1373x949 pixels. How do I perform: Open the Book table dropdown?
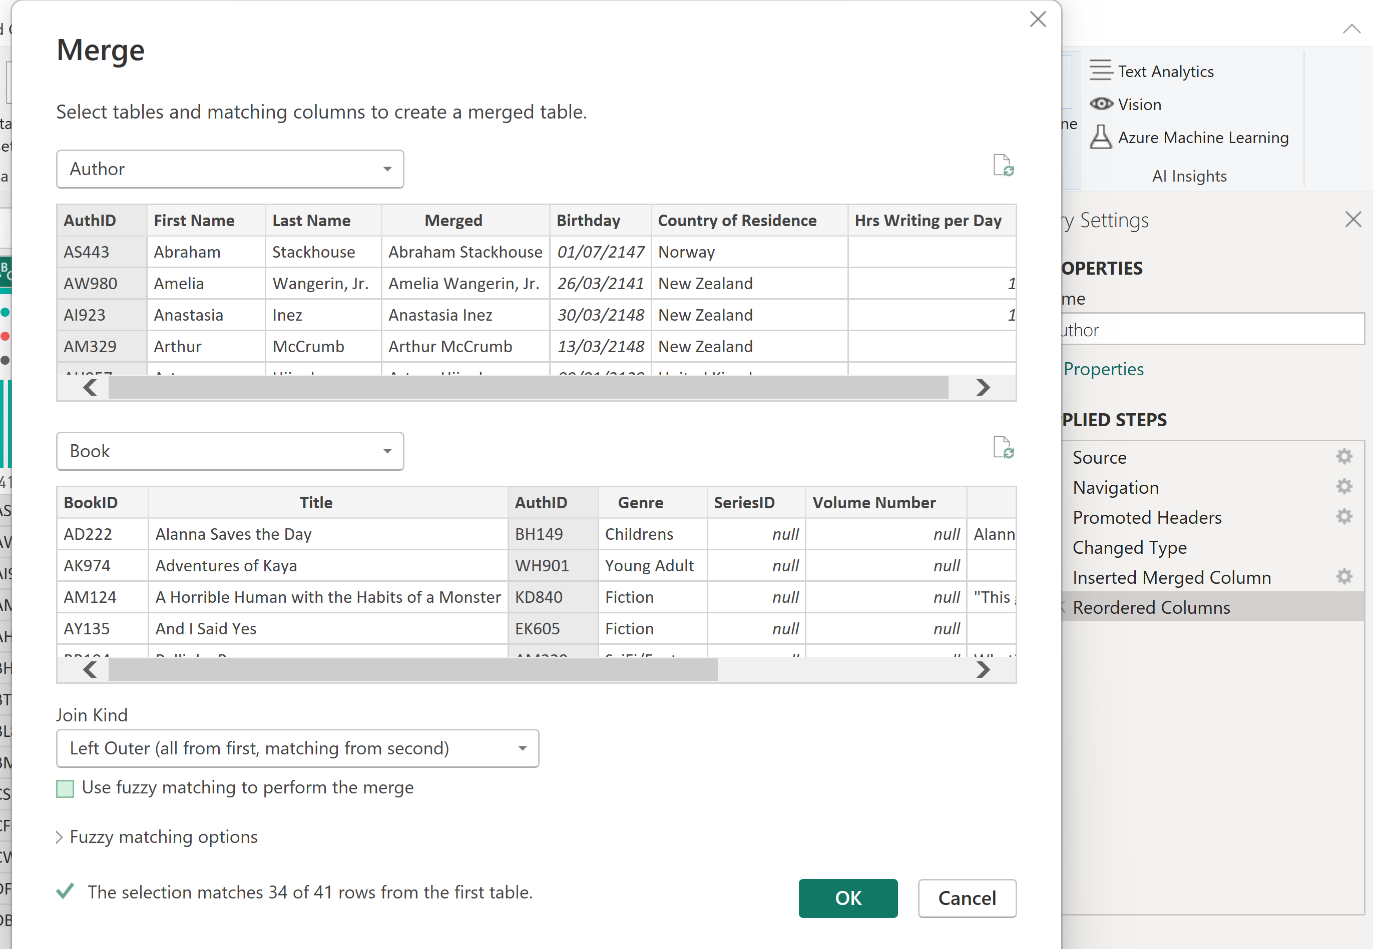230,451
